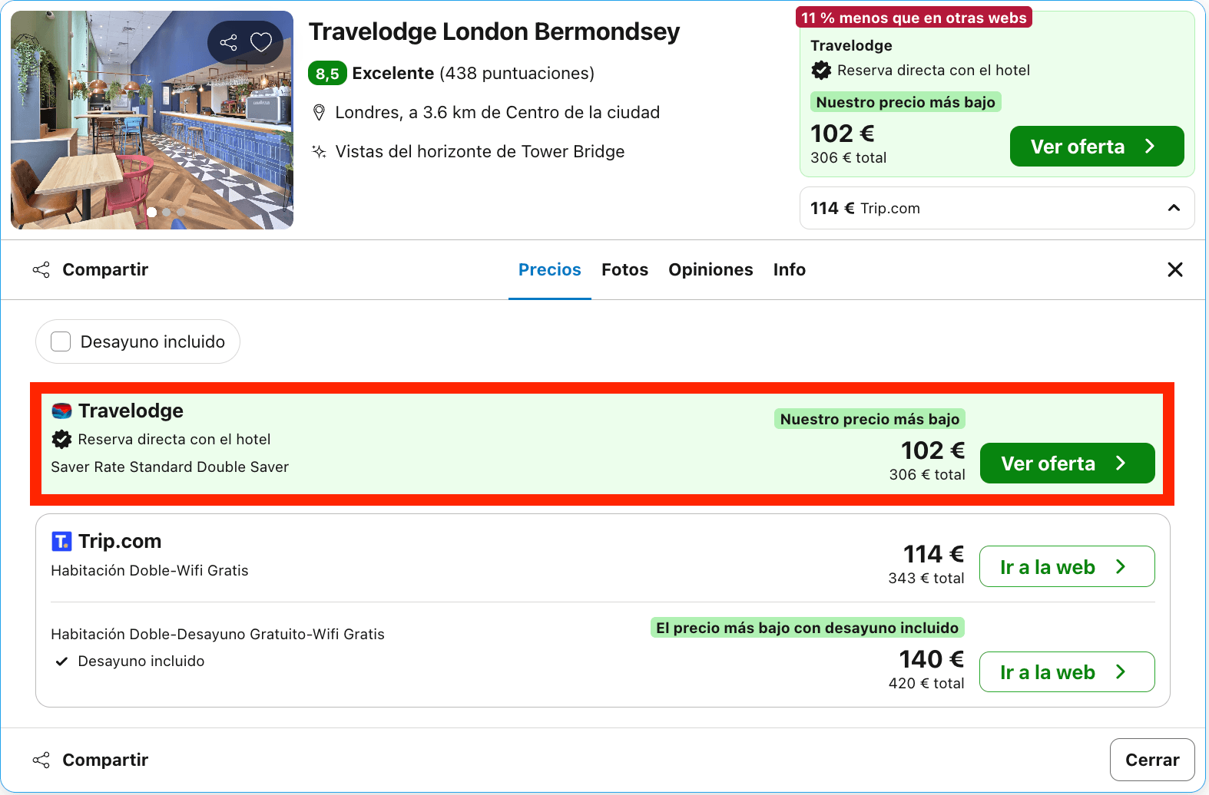The image size is (1209, 795).
Task: Click share icon beside top Compartir
Action: tap(41, 270)
